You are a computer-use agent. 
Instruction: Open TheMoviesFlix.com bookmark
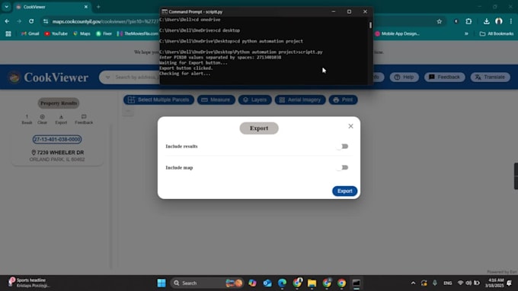click(138, 33)
